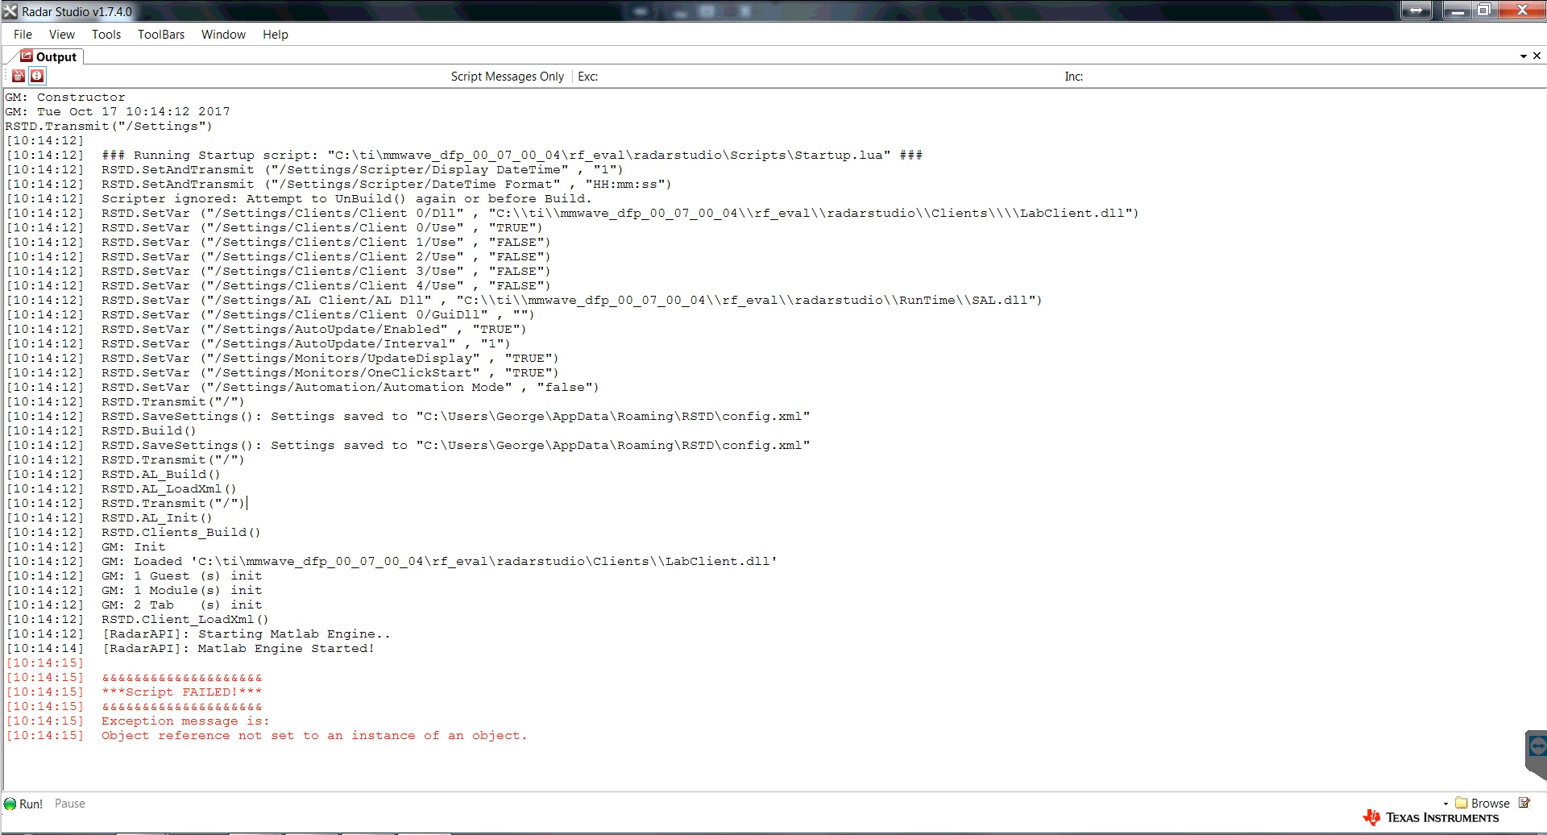
Task: Click the 'Object reference not set' error line
Action: (314, 735)
